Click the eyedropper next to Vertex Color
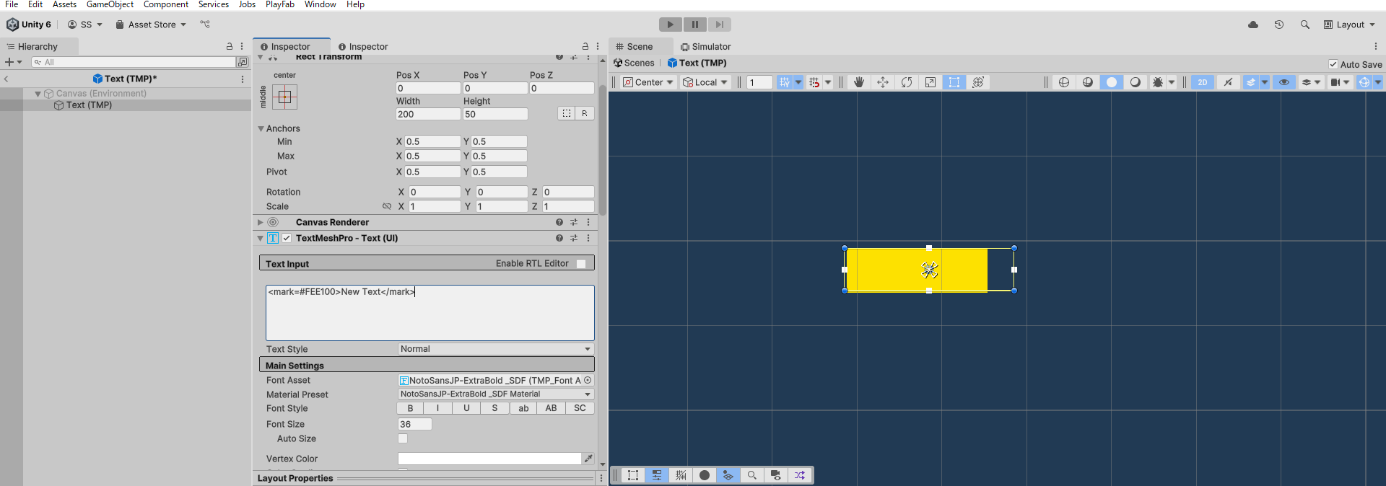The width and height of the screenshot is (1386, 486). 588,459
